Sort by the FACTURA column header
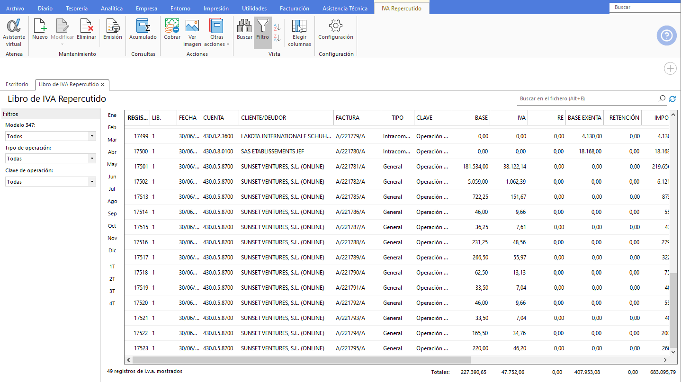This screenshot has height=382, width=681. [357, 118]
